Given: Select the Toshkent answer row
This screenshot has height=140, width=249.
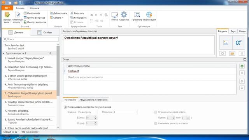Looking at the screenshot, I should (x=150, y=71).
